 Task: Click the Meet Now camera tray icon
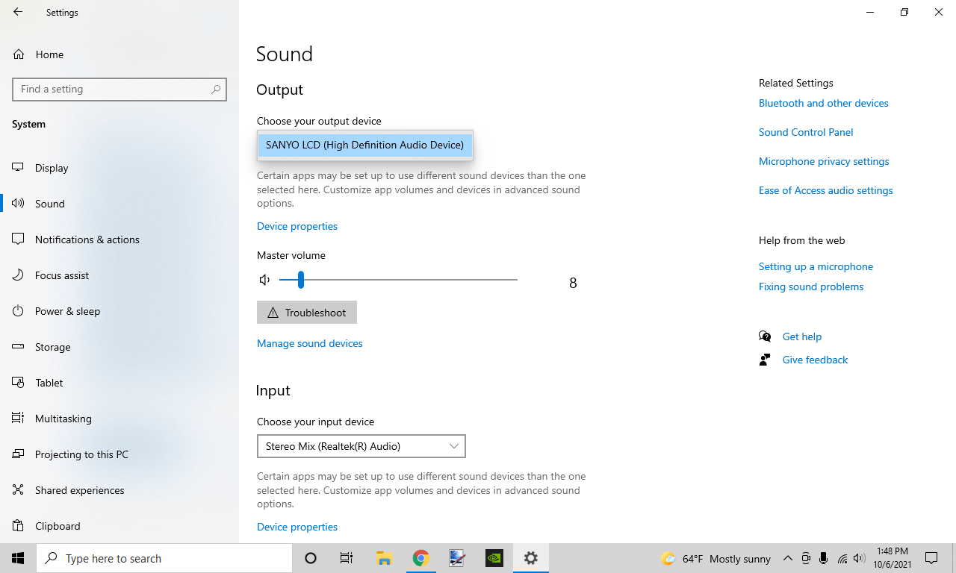point(806,558)
